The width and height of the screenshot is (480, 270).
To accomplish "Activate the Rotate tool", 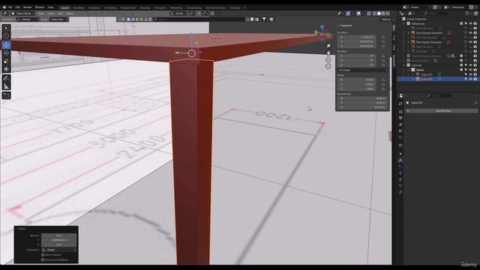I will tap(6, 53).
